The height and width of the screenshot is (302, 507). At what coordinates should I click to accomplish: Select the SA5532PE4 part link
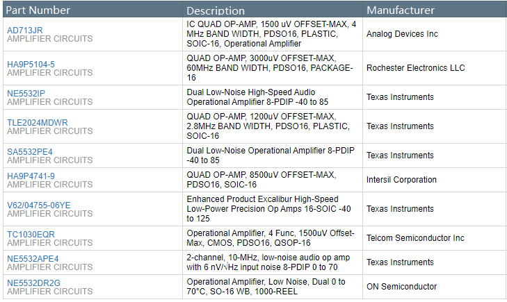pyautogui.click(x=30, y=151)
